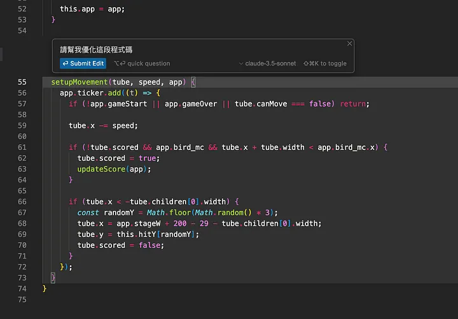Image resolution: width=458 pixels, height=319 pixels.
Task: Click tube.x -= speed statement
Action: [x=103, y=125]
